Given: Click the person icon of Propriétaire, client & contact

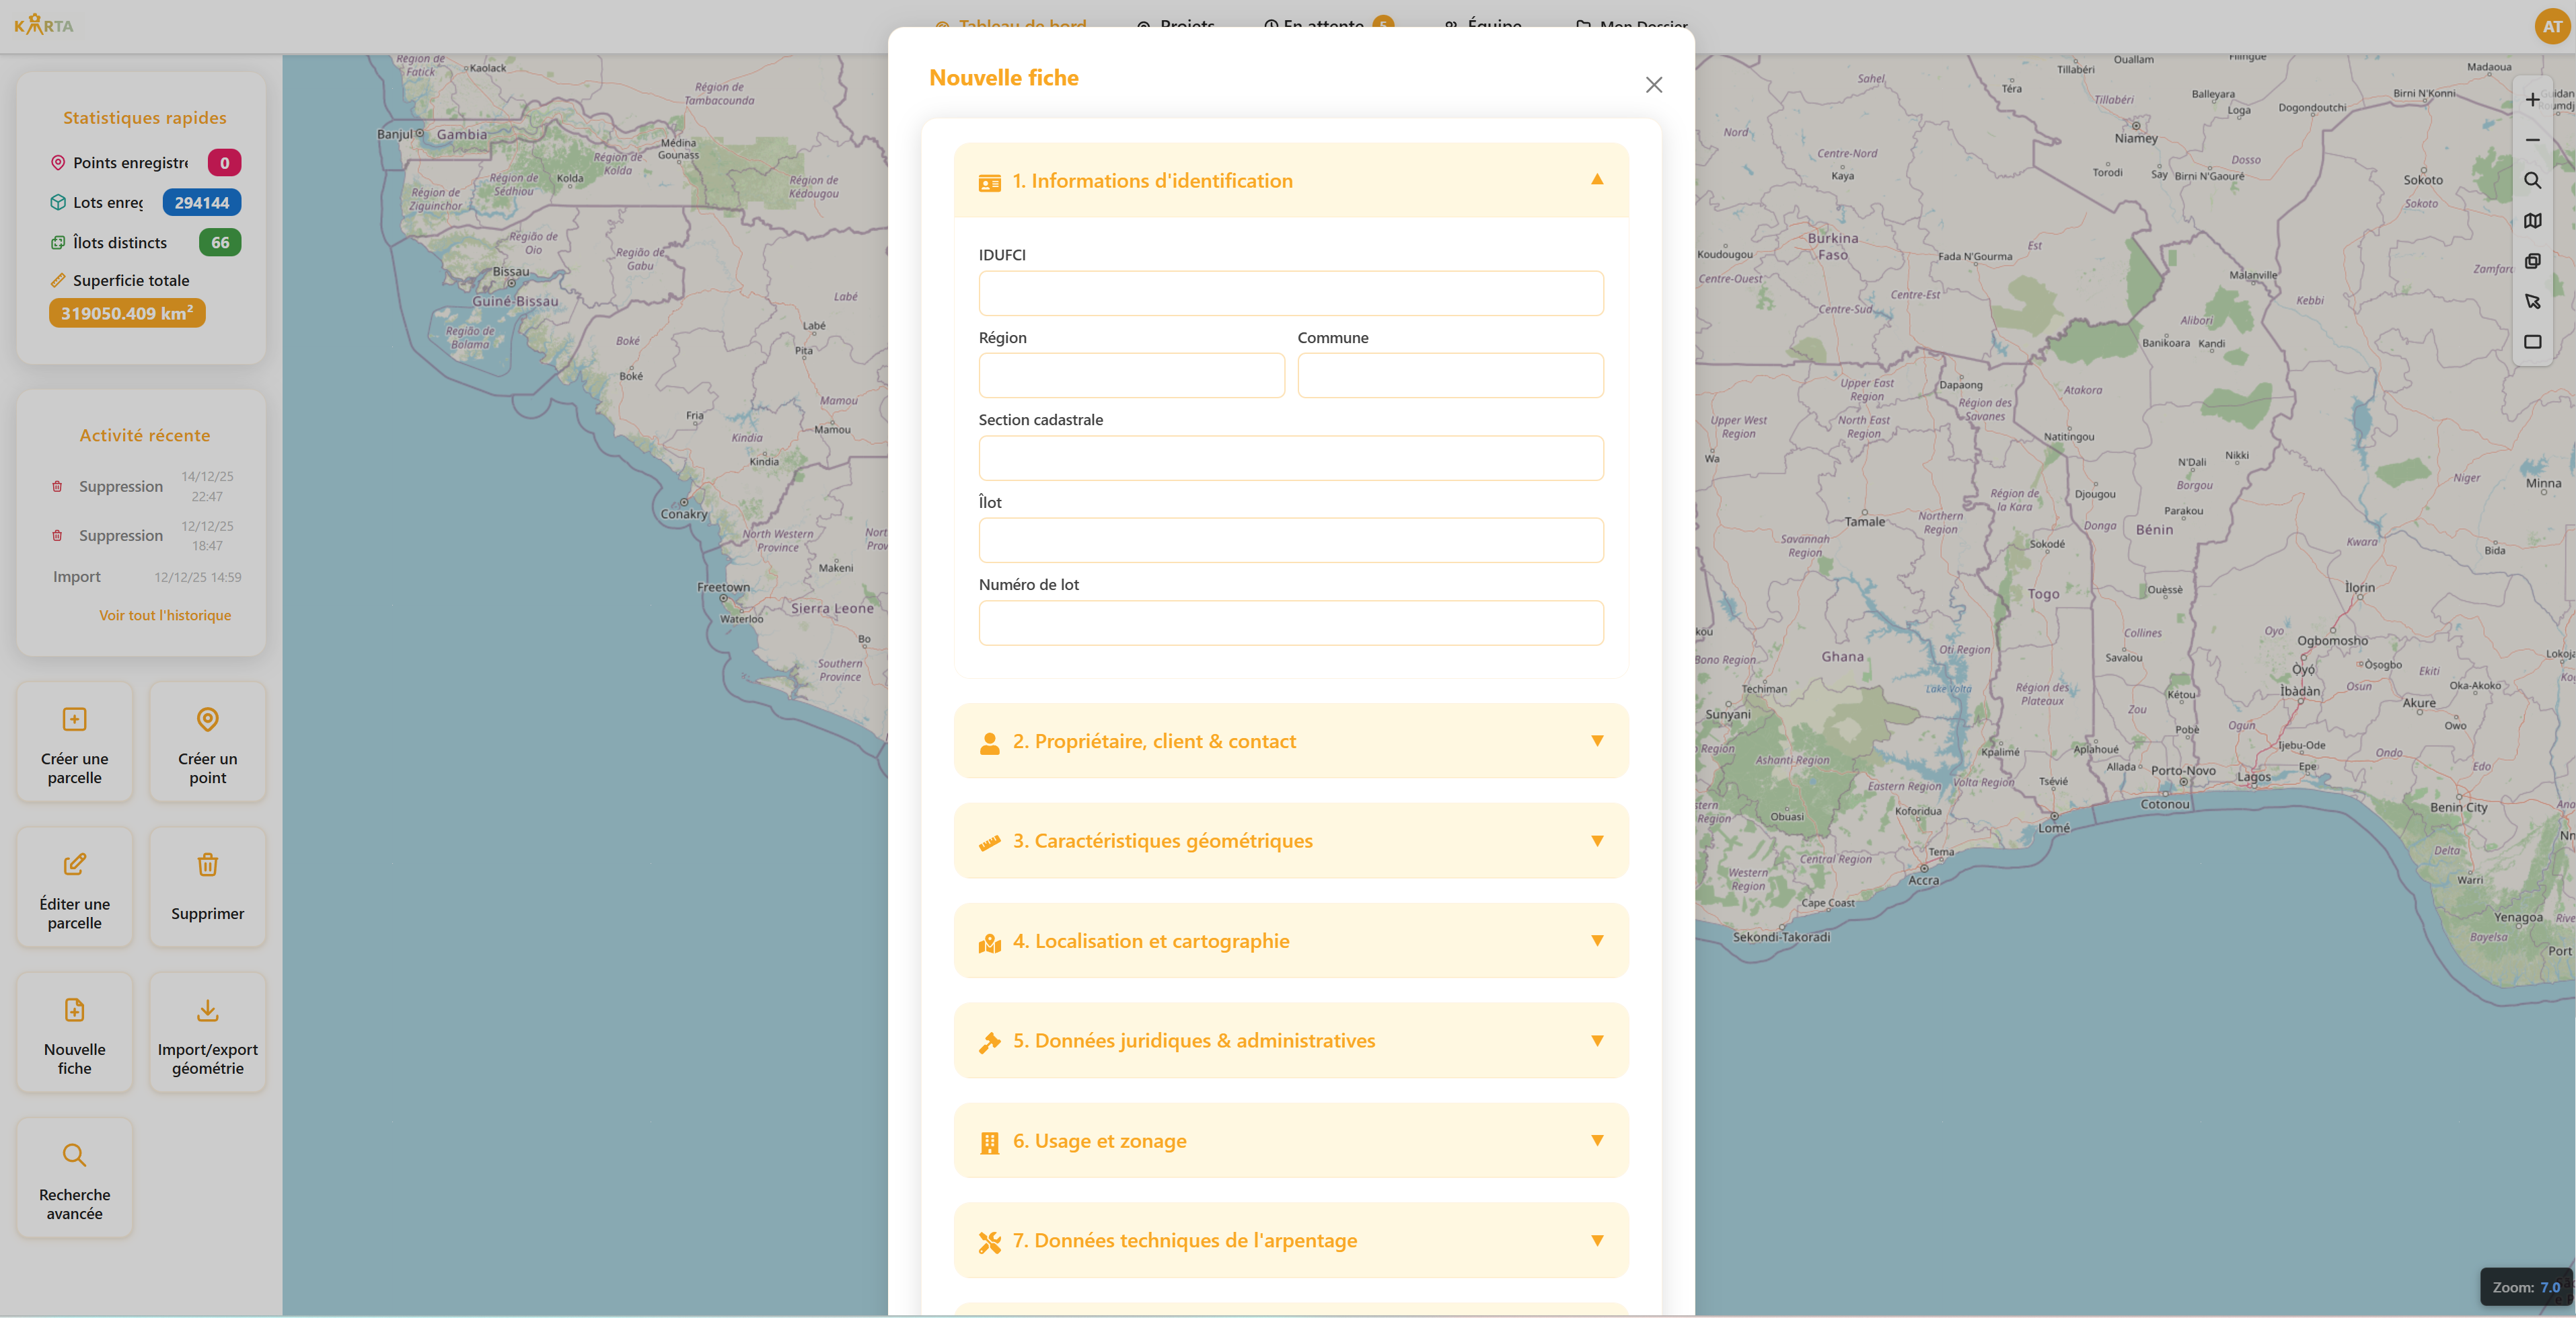Looking at the screenshot, I should click(989, 742).
